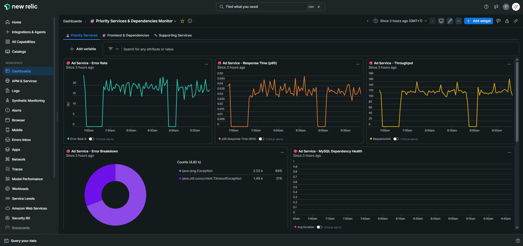Favorite the dashboard with the star icon
Screen dimensions: 523x246
(182, 21)
